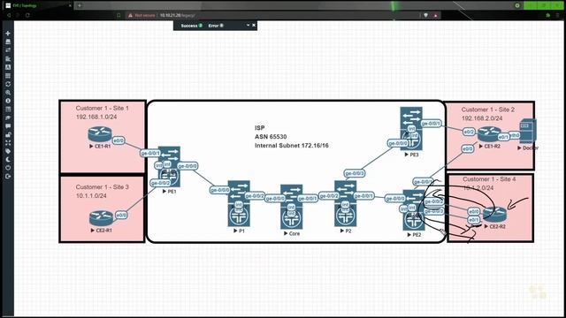Close the notification panel
This screenshot has height=318, width=566.
coord(254,26)
